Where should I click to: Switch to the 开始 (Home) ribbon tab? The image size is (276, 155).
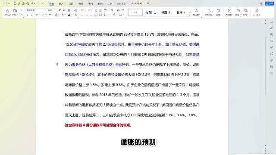(x=51, y=3)
